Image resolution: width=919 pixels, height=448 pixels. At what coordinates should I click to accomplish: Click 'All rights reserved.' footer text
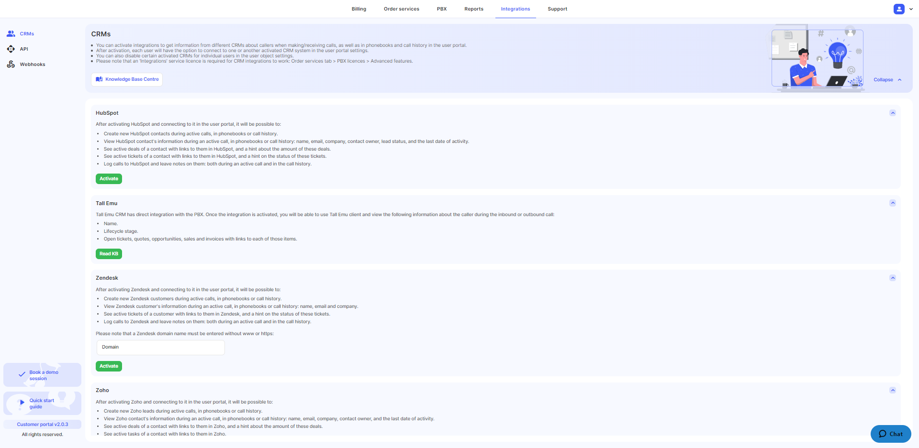[43, 435]
